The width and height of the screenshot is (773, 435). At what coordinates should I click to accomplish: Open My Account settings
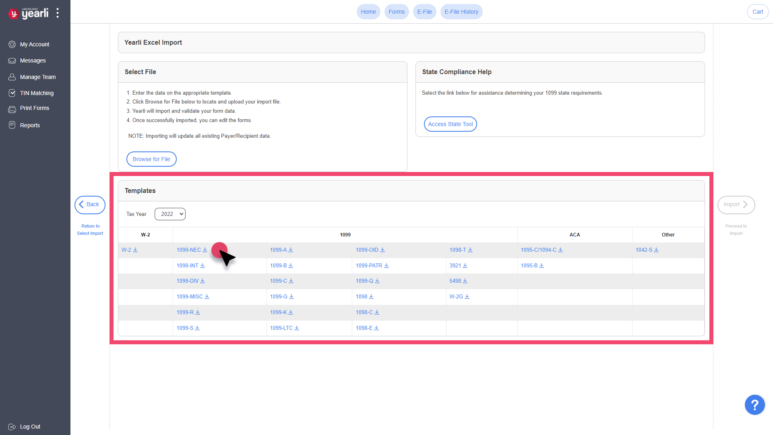(x=34, y=44)
